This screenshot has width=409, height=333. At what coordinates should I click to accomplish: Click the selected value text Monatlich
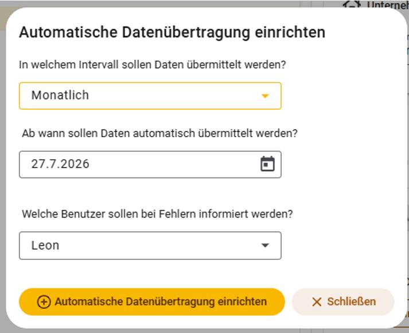click(x=60, y=95)
